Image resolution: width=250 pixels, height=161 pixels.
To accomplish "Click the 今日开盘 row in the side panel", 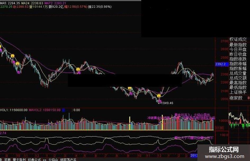I will point(238,49).
